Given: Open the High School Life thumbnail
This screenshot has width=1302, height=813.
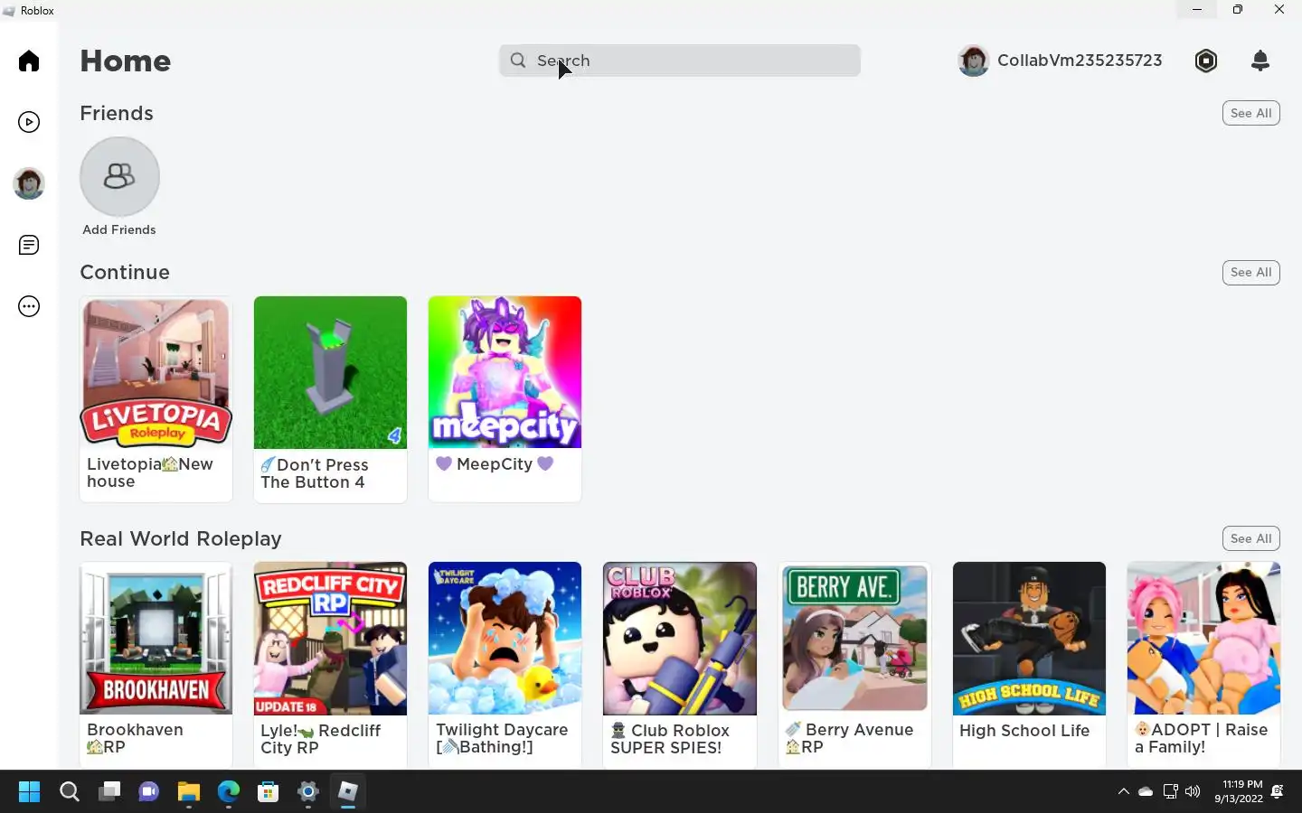Looking at the screenshot, I should coord(1029,638).
